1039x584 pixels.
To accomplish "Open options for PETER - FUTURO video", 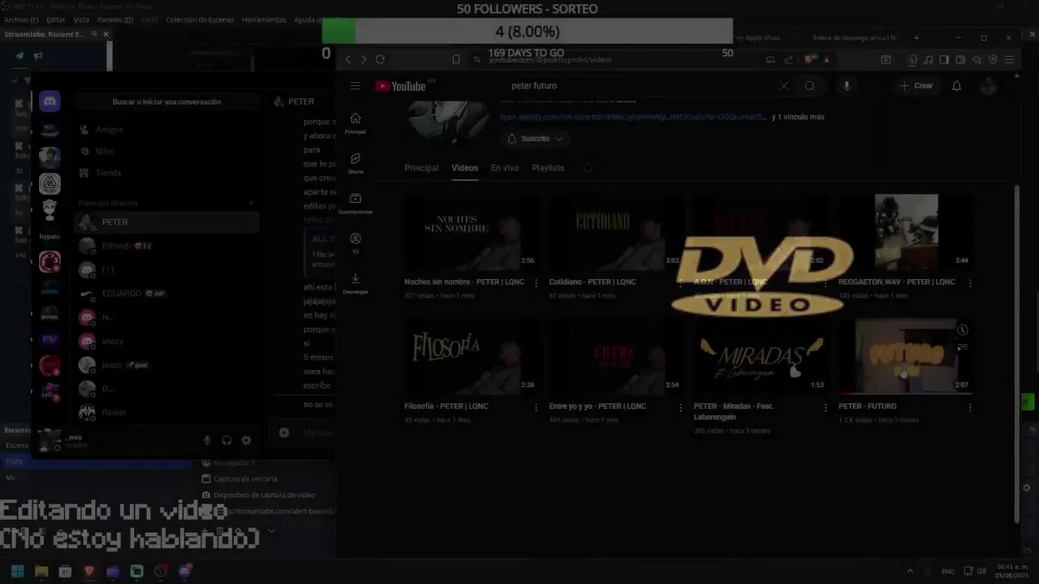I will (970, 407).
